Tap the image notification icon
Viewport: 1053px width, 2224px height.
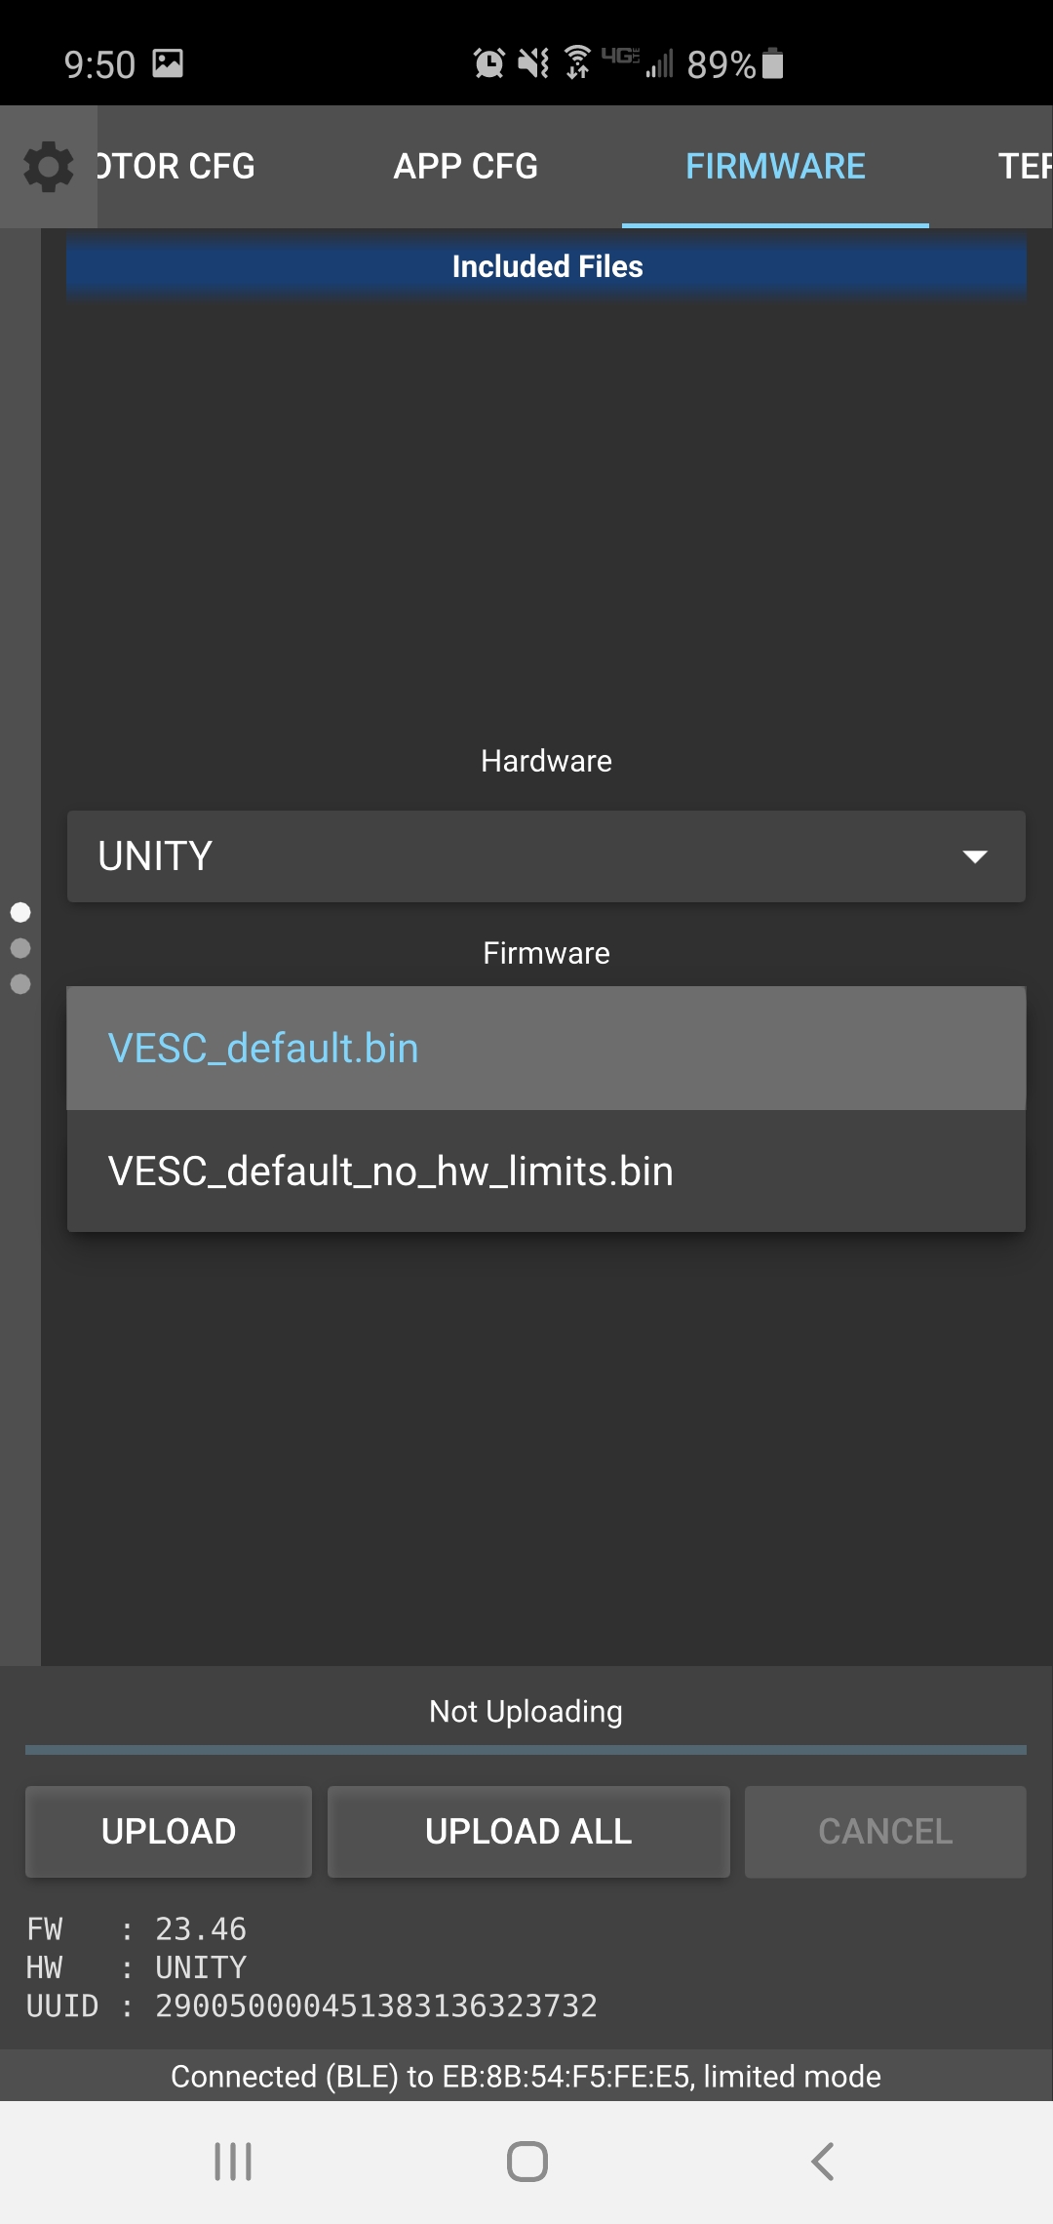point(168,63)
